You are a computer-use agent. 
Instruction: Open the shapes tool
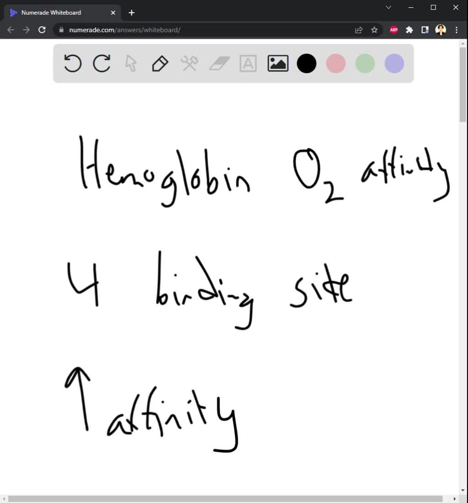tap(189, 64)
